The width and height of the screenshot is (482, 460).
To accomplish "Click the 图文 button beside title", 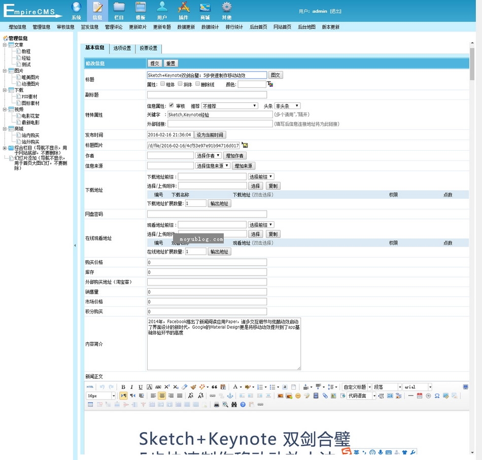I will (x=276, y=75).
